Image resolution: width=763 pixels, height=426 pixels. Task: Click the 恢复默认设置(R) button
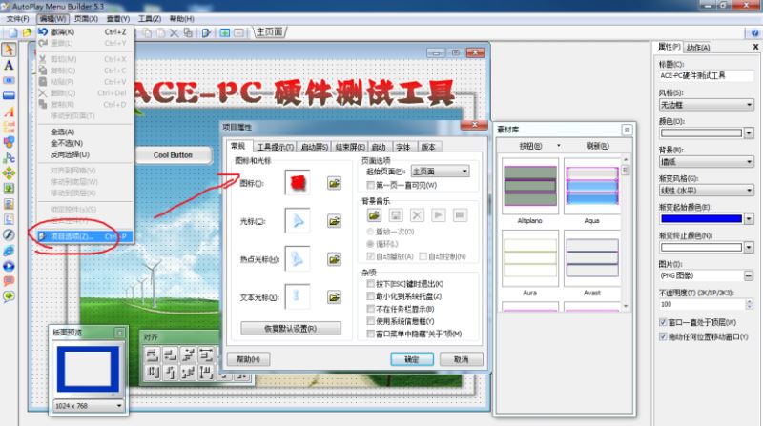[291, 329]
